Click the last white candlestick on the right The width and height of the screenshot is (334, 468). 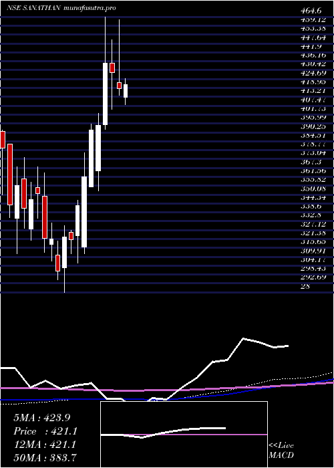point(126,91)
